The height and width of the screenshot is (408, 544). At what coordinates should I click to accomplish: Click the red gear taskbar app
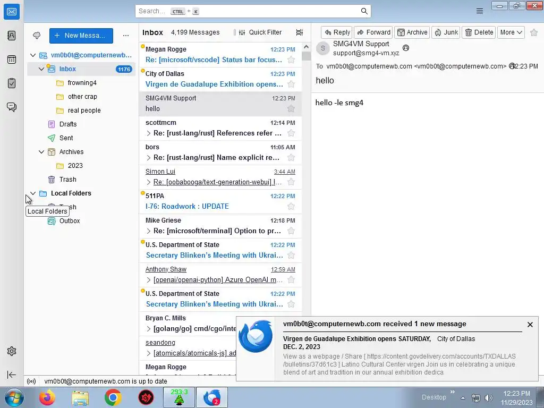point(146,397)
